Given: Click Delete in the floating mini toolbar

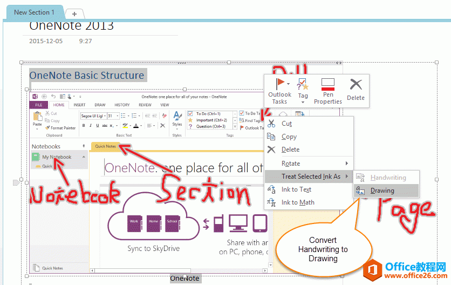Looking at the screenshot, I should pos(356,90).
